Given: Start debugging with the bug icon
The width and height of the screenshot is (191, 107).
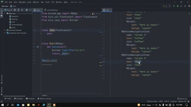Looking at the screenshot, I should 178,6.
